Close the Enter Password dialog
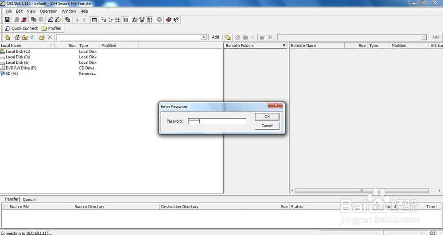Viewport: 443px width, 235px height. pos(275,105)
